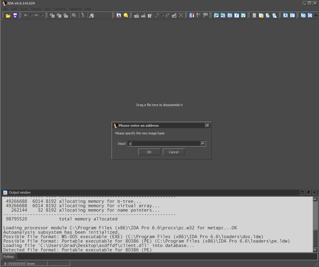Click the bulleted list window icon
Image resolution: width=319 pixels, height=267 pixels.
(292, 15)
